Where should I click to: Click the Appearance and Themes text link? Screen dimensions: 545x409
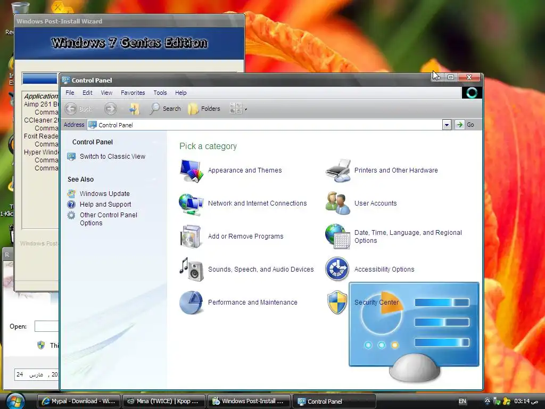245,170
